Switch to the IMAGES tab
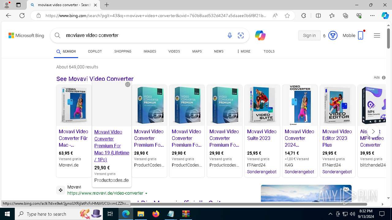The width and height of the screenshot is (392, 220). point(150,51)
